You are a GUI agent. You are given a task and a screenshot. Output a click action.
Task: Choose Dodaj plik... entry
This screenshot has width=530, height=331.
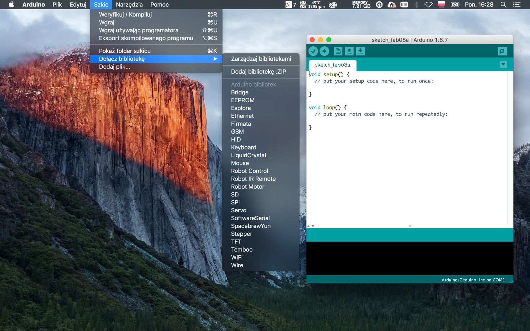click(156, 67)
